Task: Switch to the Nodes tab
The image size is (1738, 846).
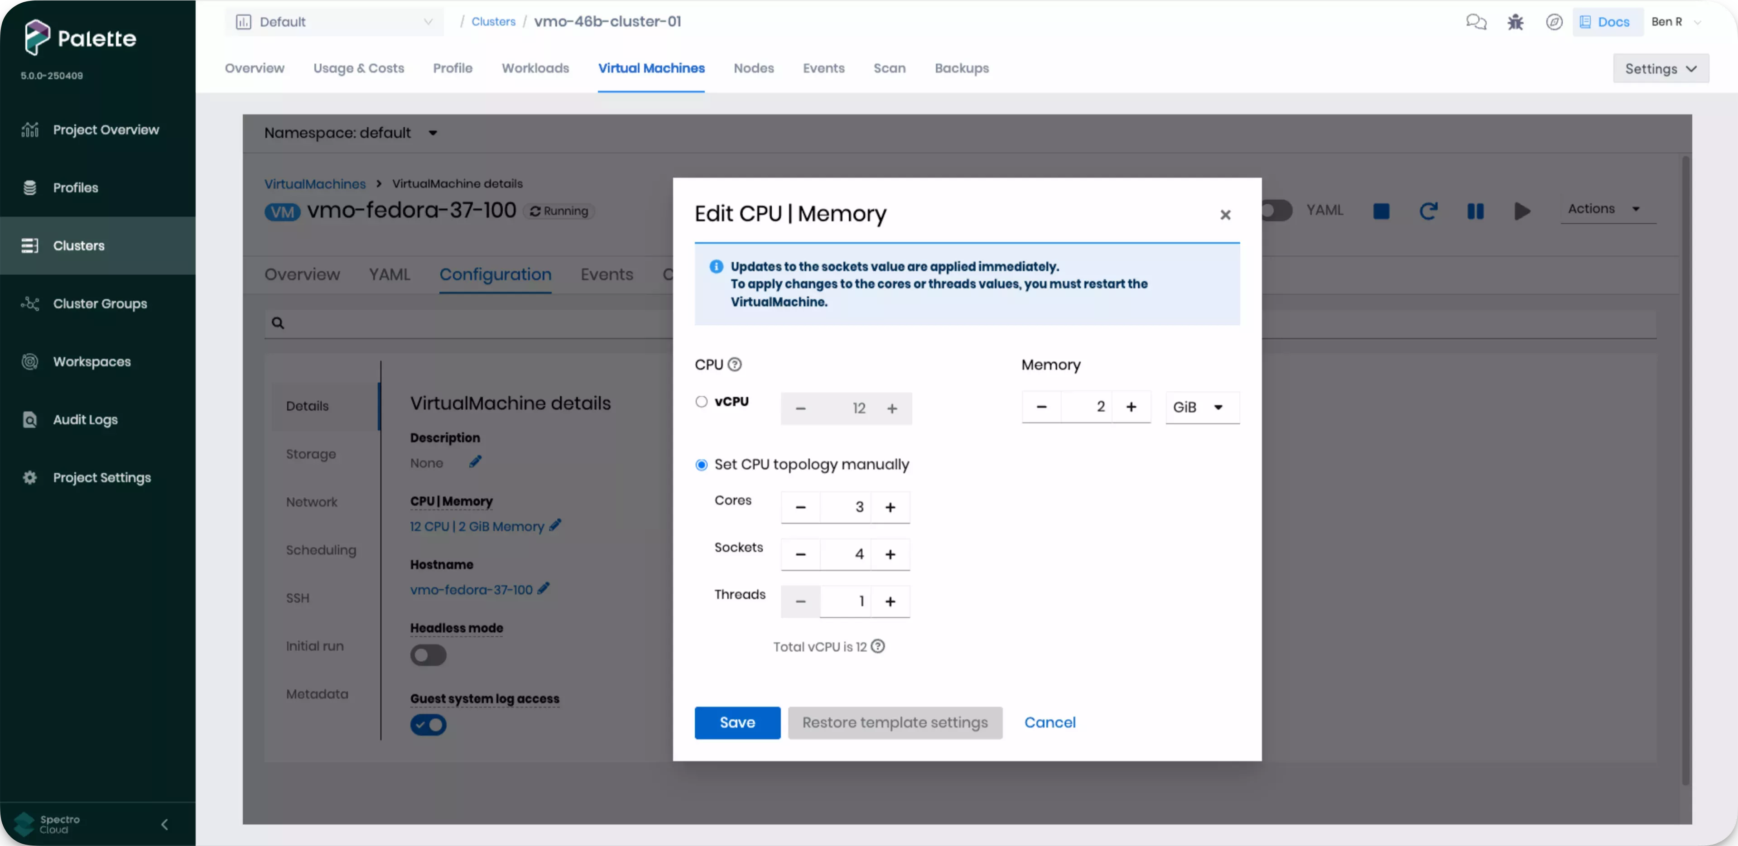Action: 754,68
